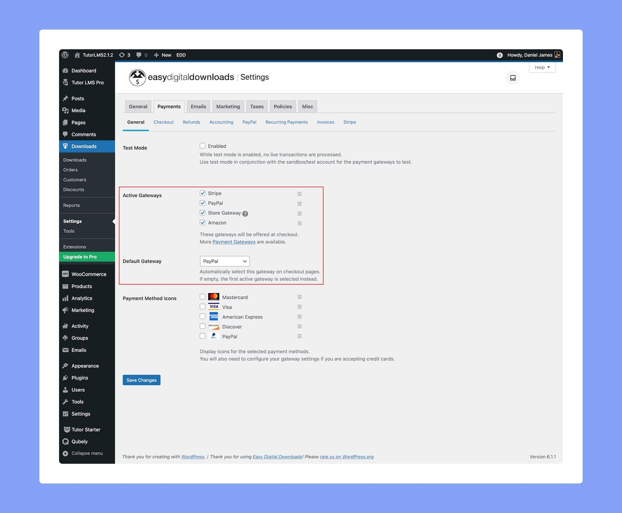Check the PayPal payment icon checkbox

[x=202, y=336]
